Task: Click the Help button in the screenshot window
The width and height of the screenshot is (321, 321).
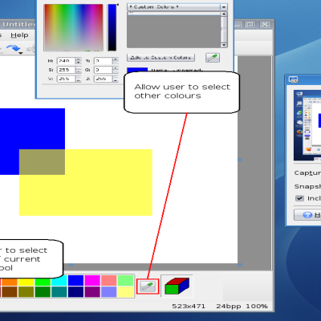Action: point(307,215)
